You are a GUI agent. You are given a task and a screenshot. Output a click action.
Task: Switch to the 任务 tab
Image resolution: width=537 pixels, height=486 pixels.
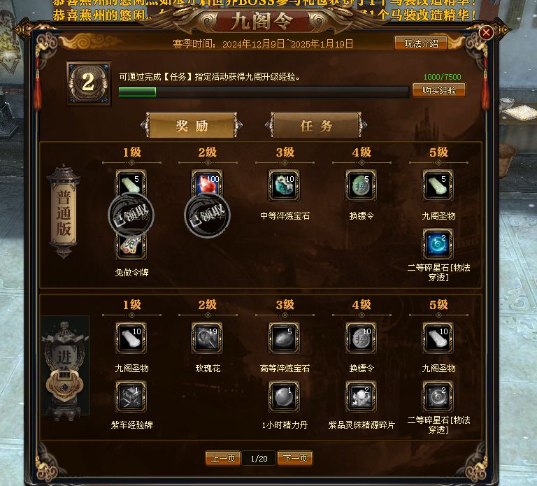(x=316, y=125)
